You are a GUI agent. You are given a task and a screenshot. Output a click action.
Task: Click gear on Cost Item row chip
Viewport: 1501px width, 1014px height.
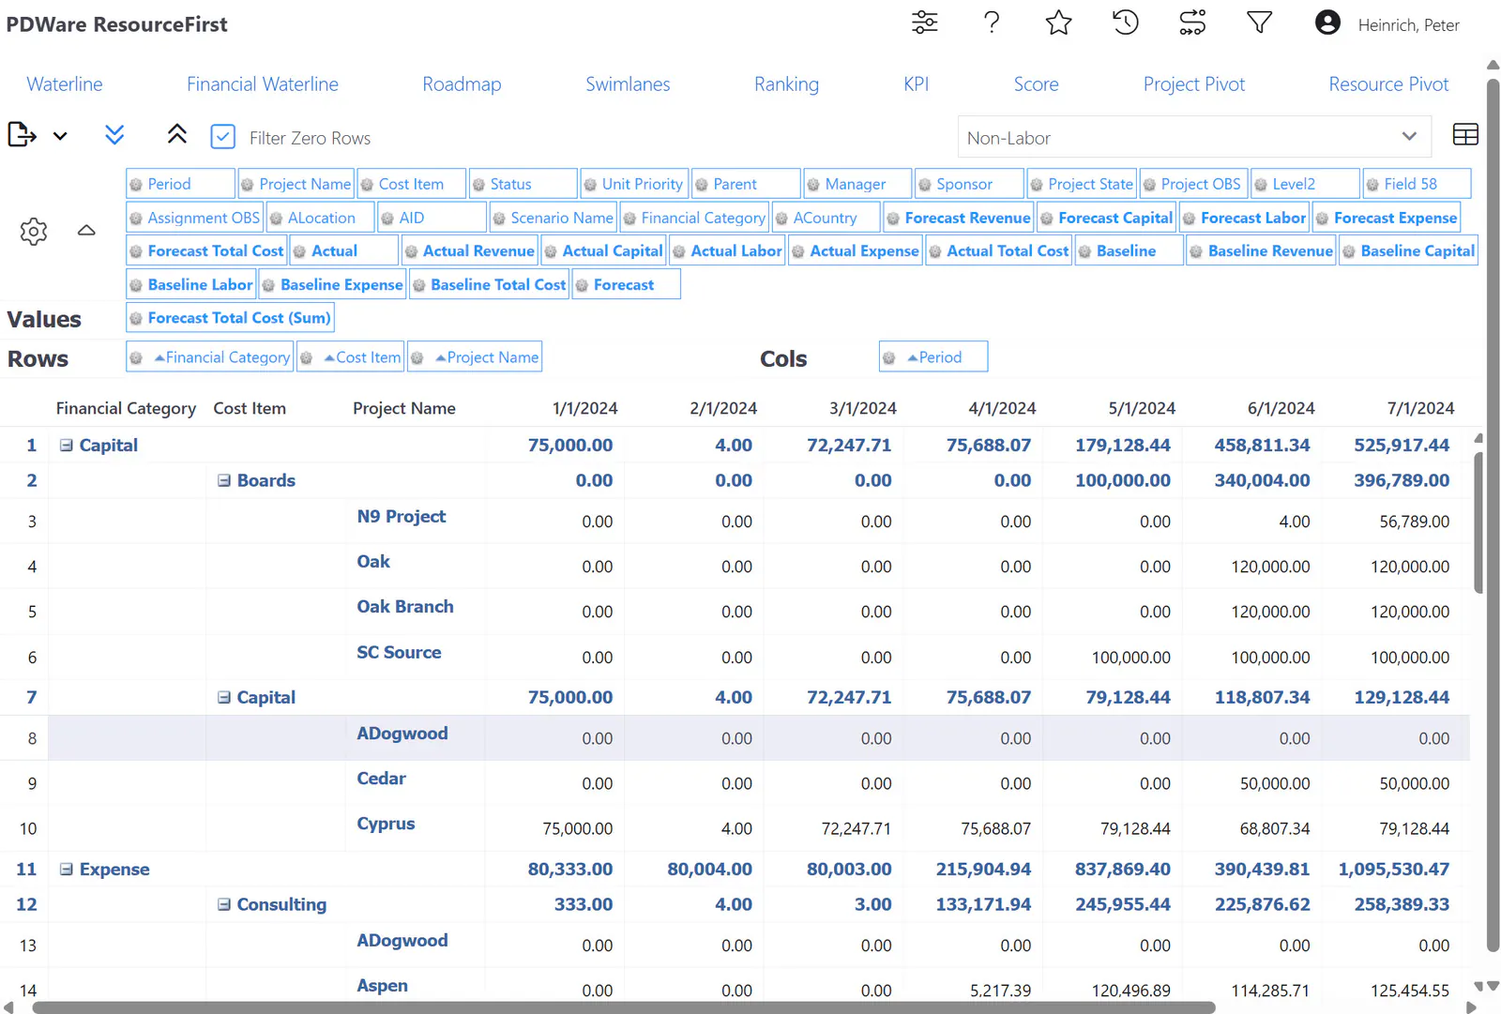point(306,357)
